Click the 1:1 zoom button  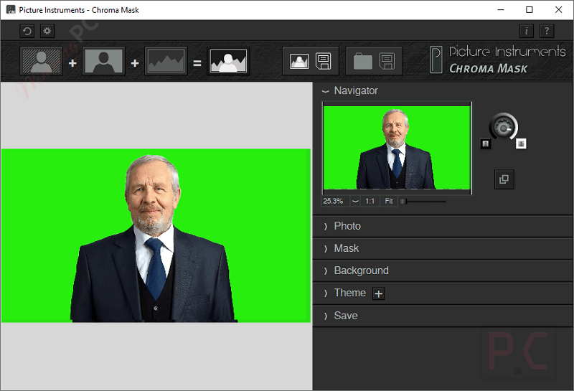(x=370, y=202)
